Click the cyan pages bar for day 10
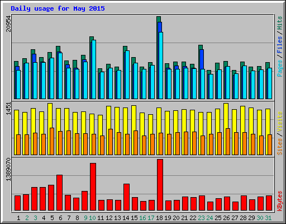 click(94, 69)
